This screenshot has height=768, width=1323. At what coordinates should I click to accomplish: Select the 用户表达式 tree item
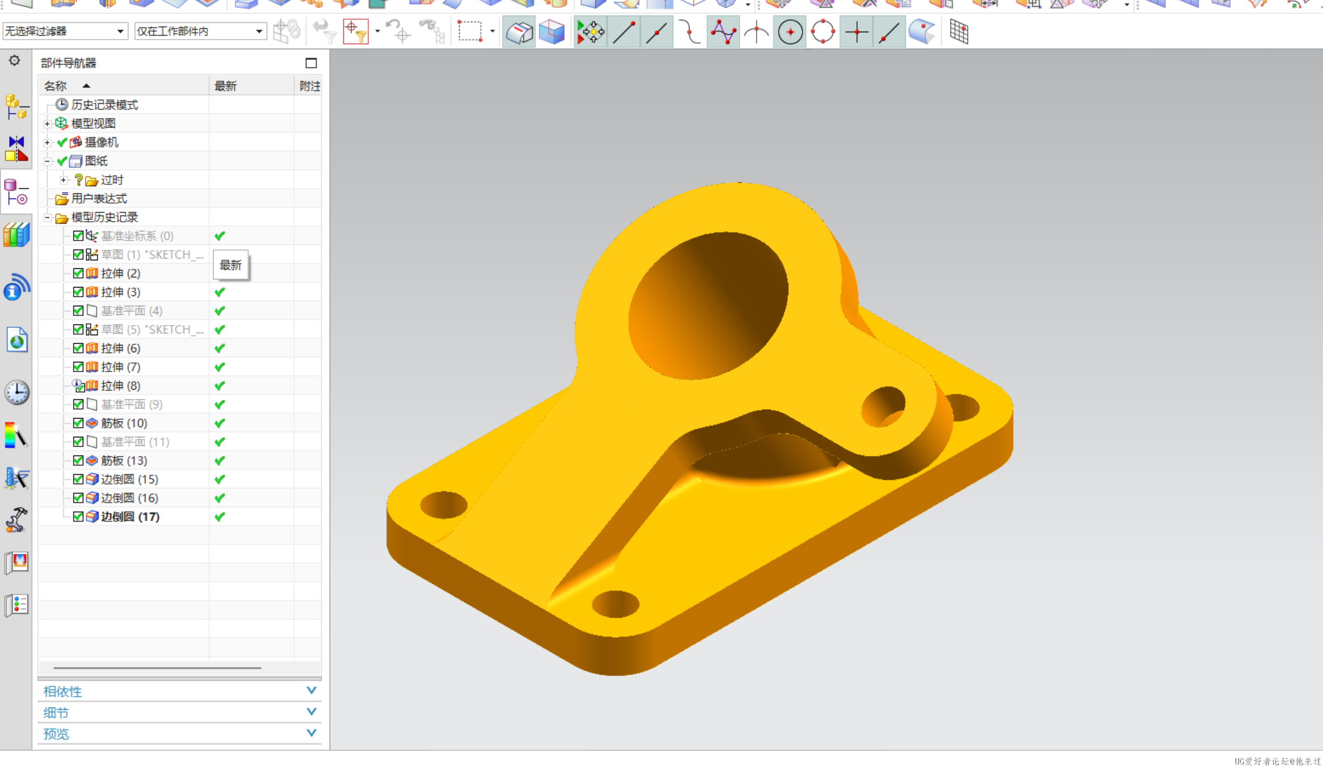(99, 199)
